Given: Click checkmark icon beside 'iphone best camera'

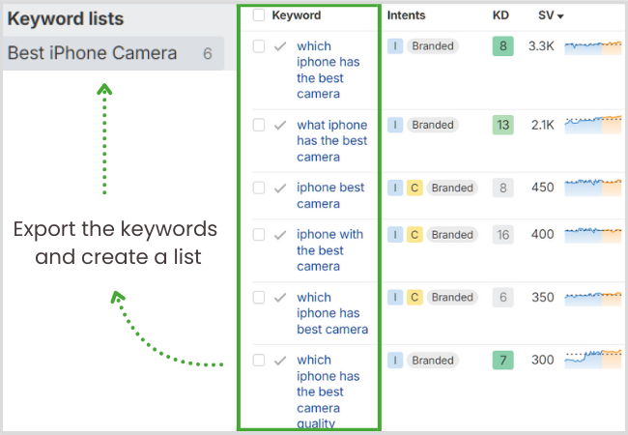Looking at the screenshot, I should pos(280,188).
